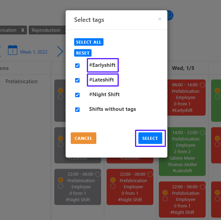Click the Week 1, 2022 label

33,52
